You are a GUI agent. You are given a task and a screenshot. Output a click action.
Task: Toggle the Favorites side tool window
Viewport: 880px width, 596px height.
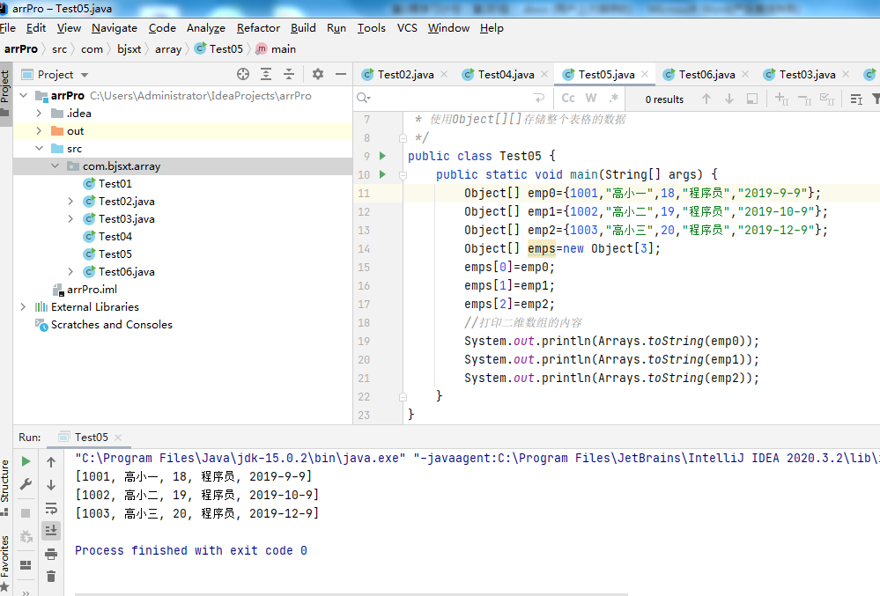pos(5,563)
